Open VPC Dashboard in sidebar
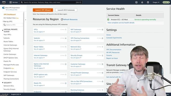The height and width of the screenshot is (96, 171). tap(10, 14)
